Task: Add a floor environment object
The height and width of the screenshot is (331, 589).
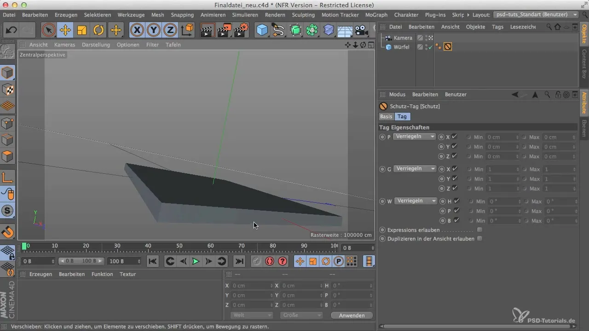Action: click(x=345, y=30)
